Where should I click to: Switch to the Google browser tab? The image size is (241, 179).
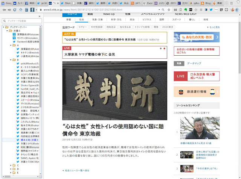[7, 3]
